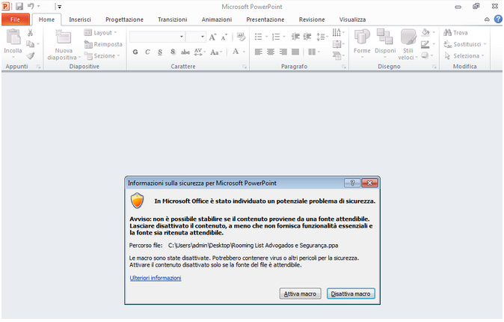
Task: Click the center text icon
Action: 271,52
